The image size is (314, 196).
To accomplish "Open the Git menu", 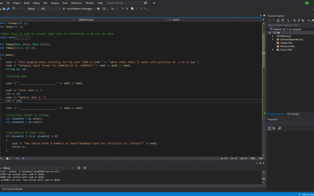I will [x=8, y=3].
